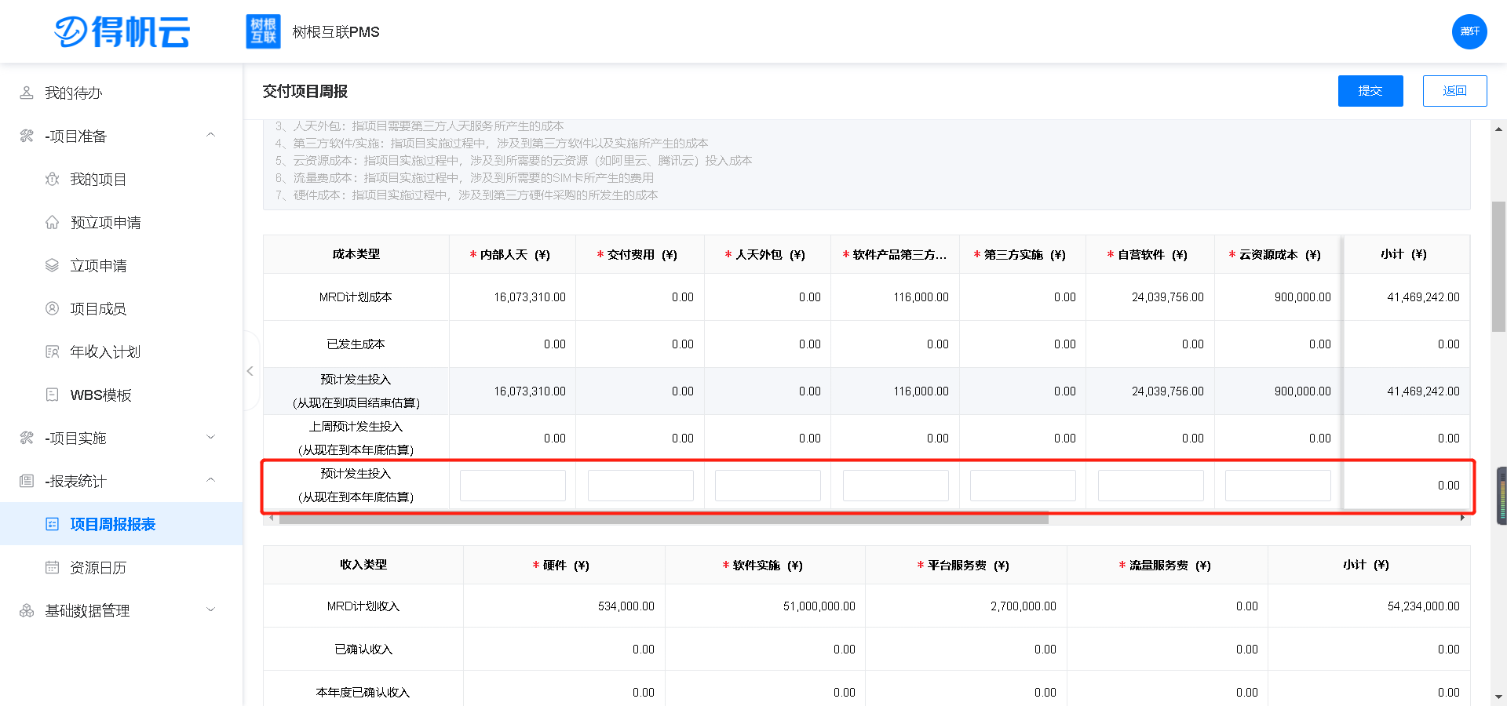Viewport: 1507px width, 706px height.
Task: Click the cost table horizontal scrollbar
Action: tap(663, 518)
